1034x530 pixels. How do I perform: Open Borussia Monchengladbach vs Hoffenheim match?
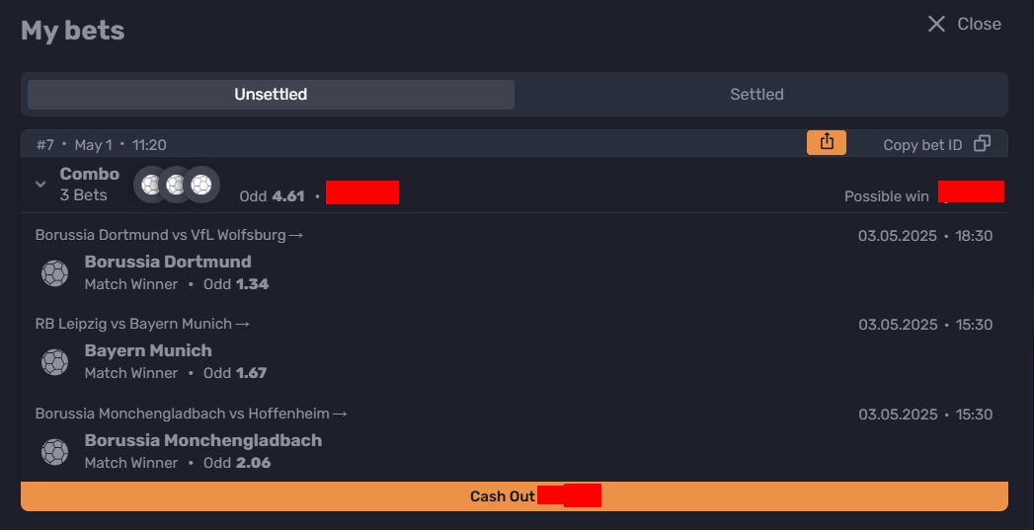192,414
